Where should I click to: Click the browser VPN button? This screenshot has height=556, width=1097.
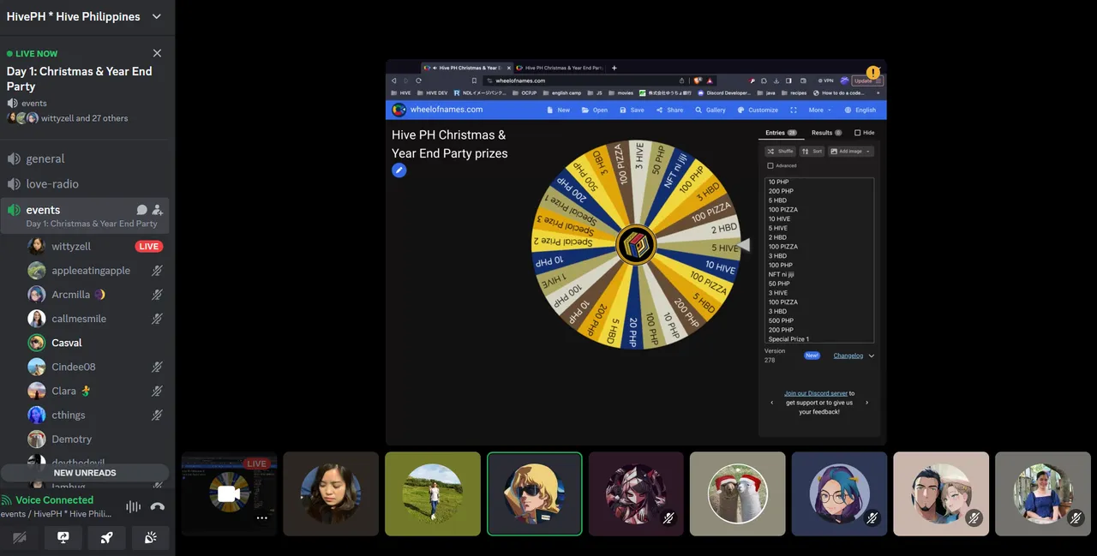click(x=825, y=81)
